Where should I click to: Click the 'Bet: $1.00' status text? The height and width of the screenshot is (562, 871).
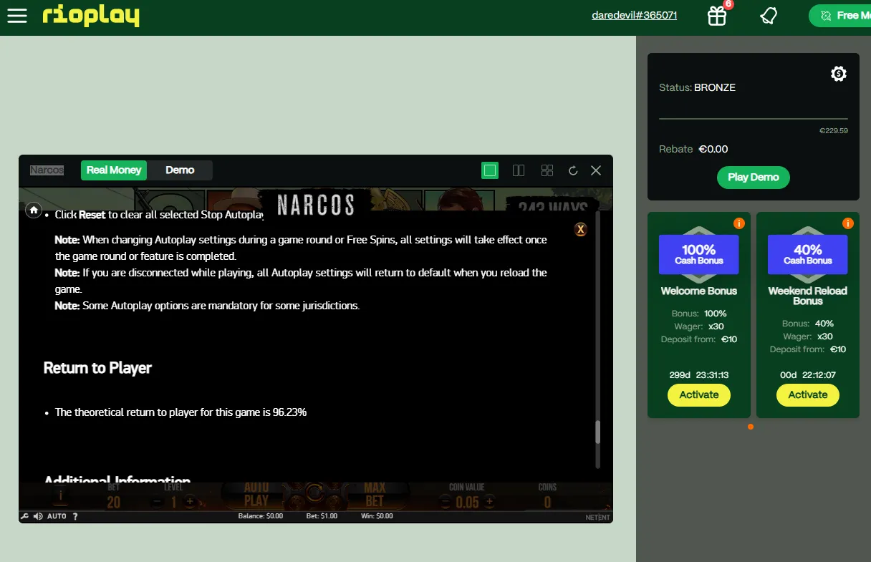point(322,516)
